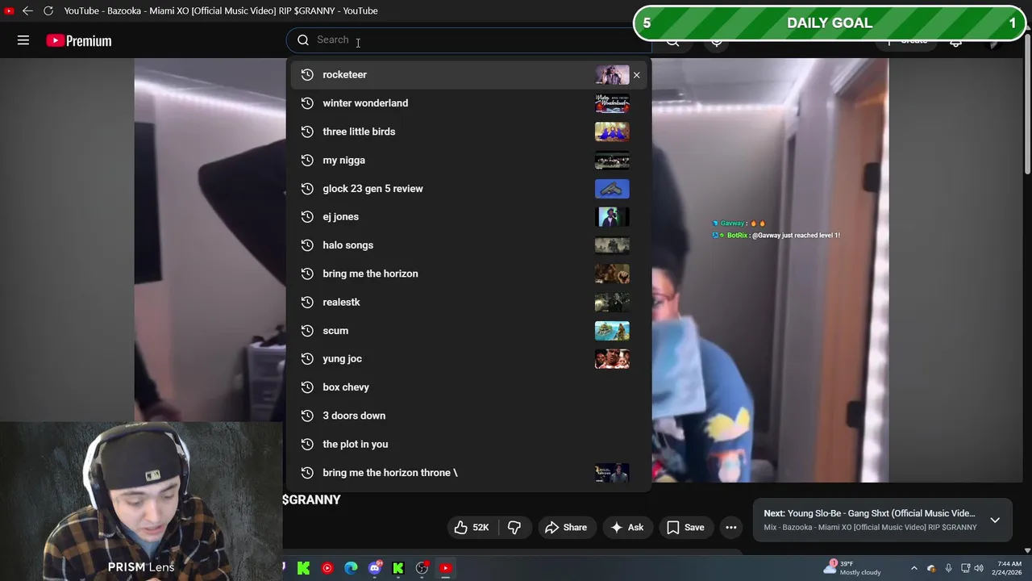
Task: Open volume speaker tray icon
Action: [x=979, y=568]
